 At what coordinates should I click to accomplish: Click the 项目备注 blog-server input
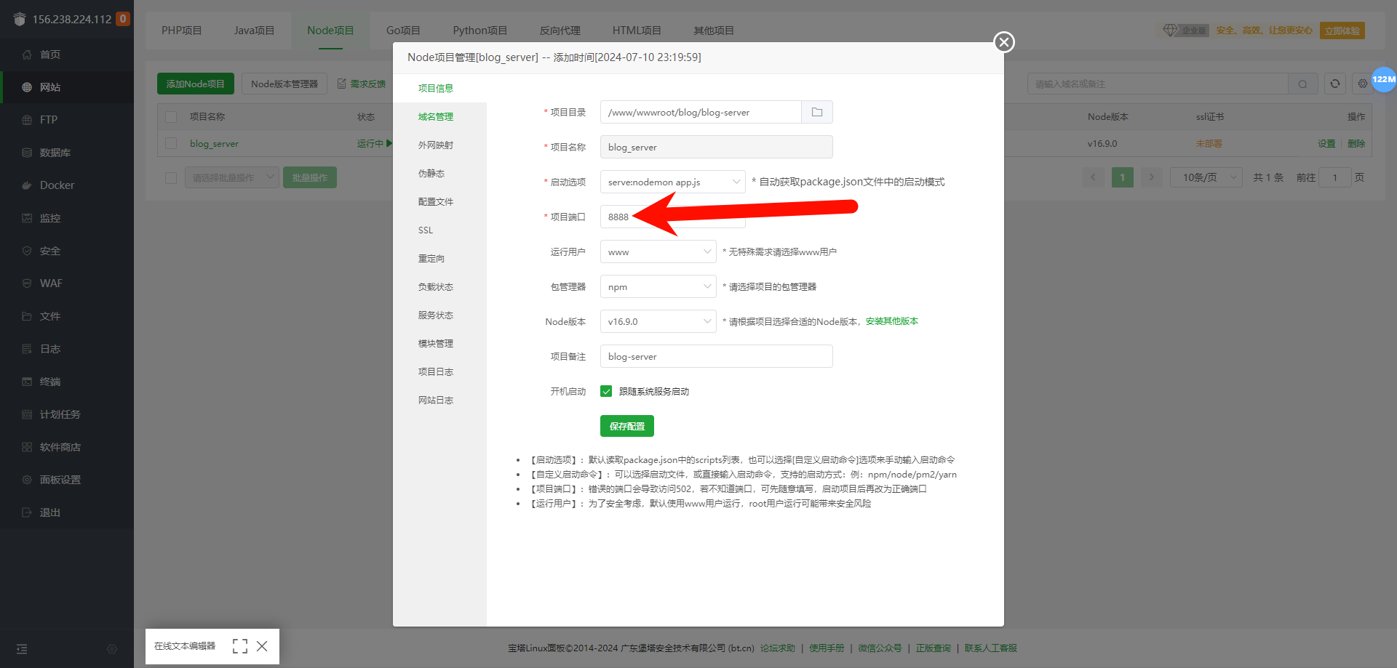(717, 356)
